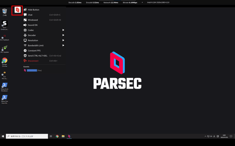
Task: Click the Encode 5.52ms stat
Action: click(93, 3)
